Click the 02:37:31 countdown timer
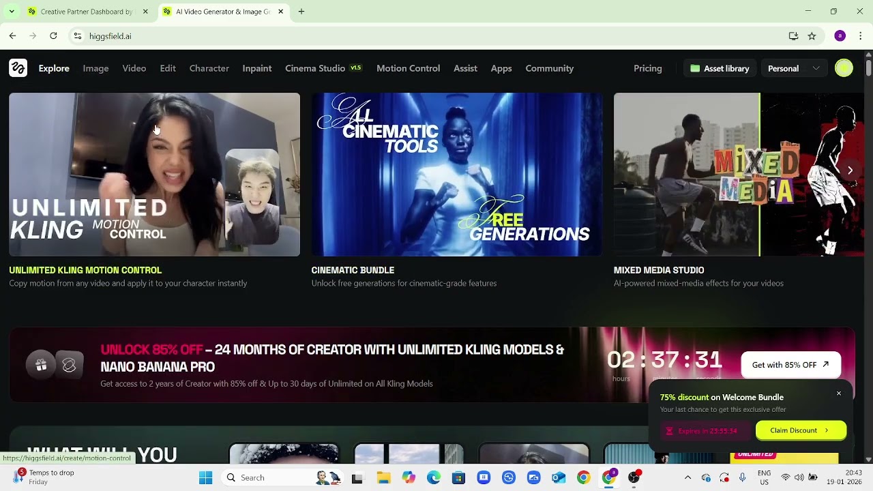Screen dimensions: 873x491 664,360
